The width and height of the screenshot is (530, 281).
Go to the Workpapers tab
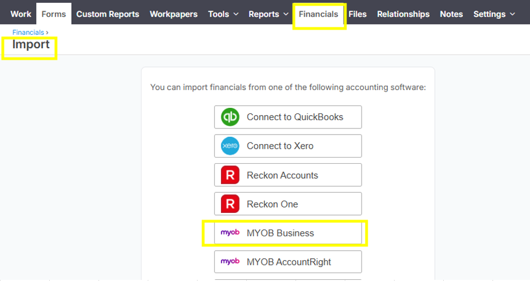(x=173, y=14)
